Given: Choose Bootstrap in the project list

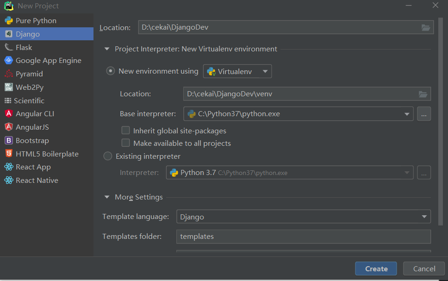Looking at the screenshot, I should pyautogui.click(x=32, y=141).
